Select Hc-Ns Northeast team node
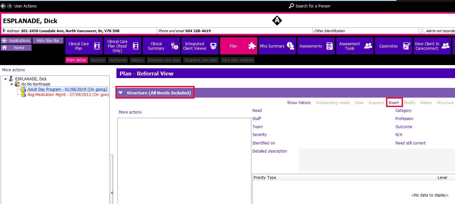 click(x=36, y=84)
